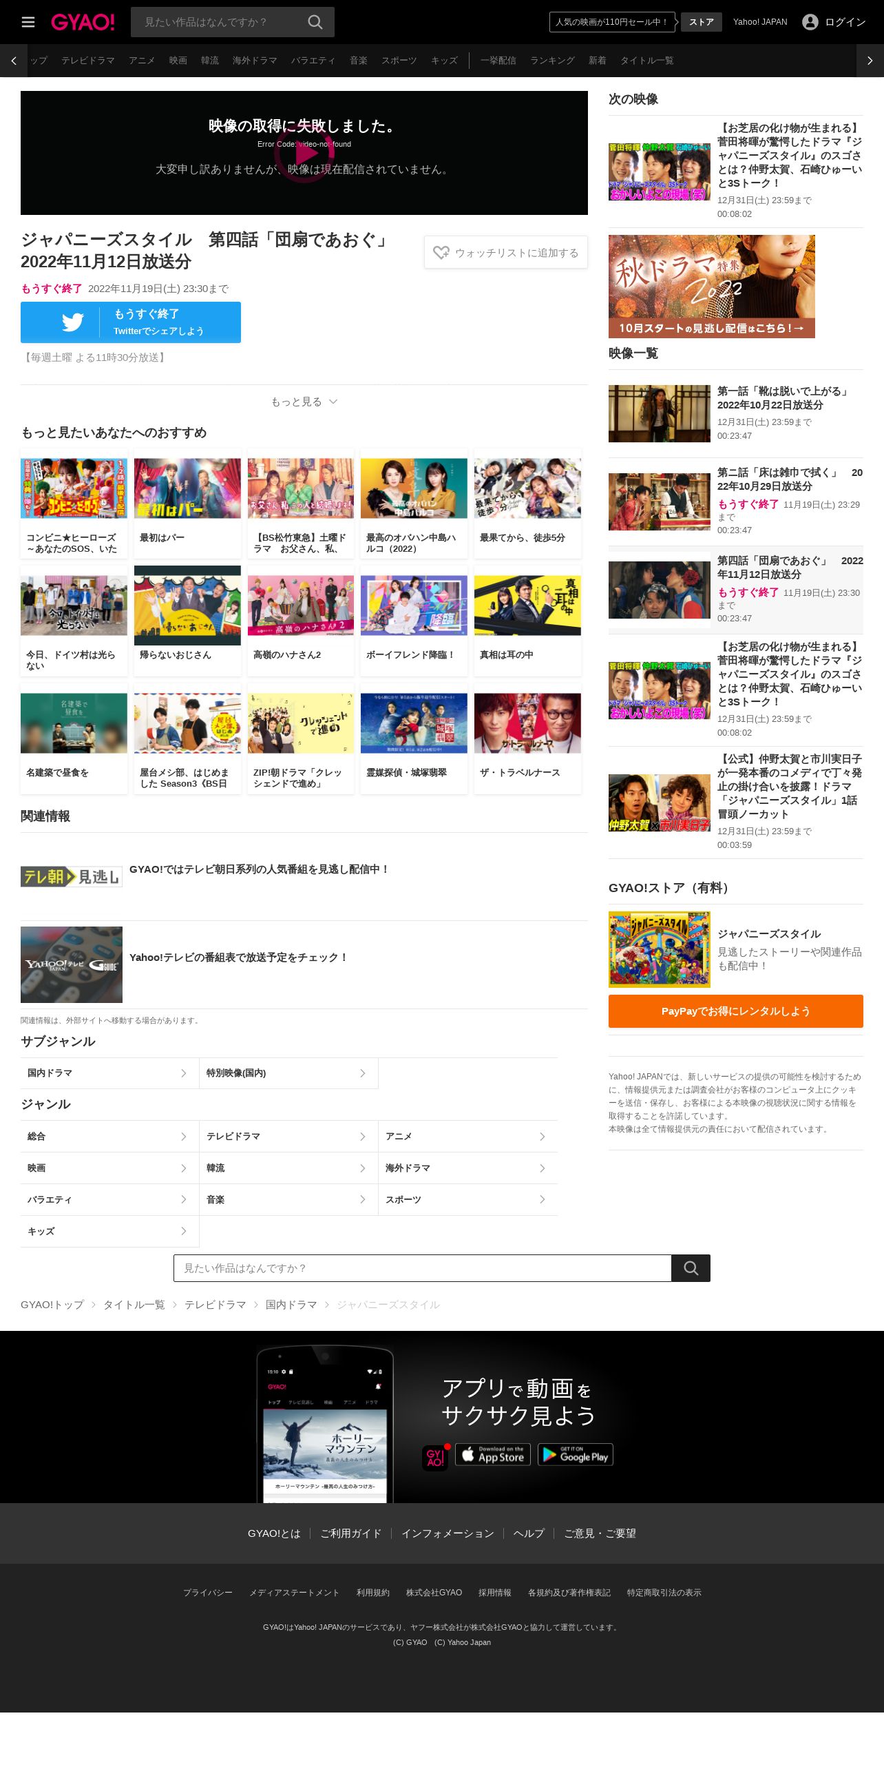The height and width of the screenshot is (1769, 884).
Task: Click the bottom search input field
Action: tap(423, 1268)
